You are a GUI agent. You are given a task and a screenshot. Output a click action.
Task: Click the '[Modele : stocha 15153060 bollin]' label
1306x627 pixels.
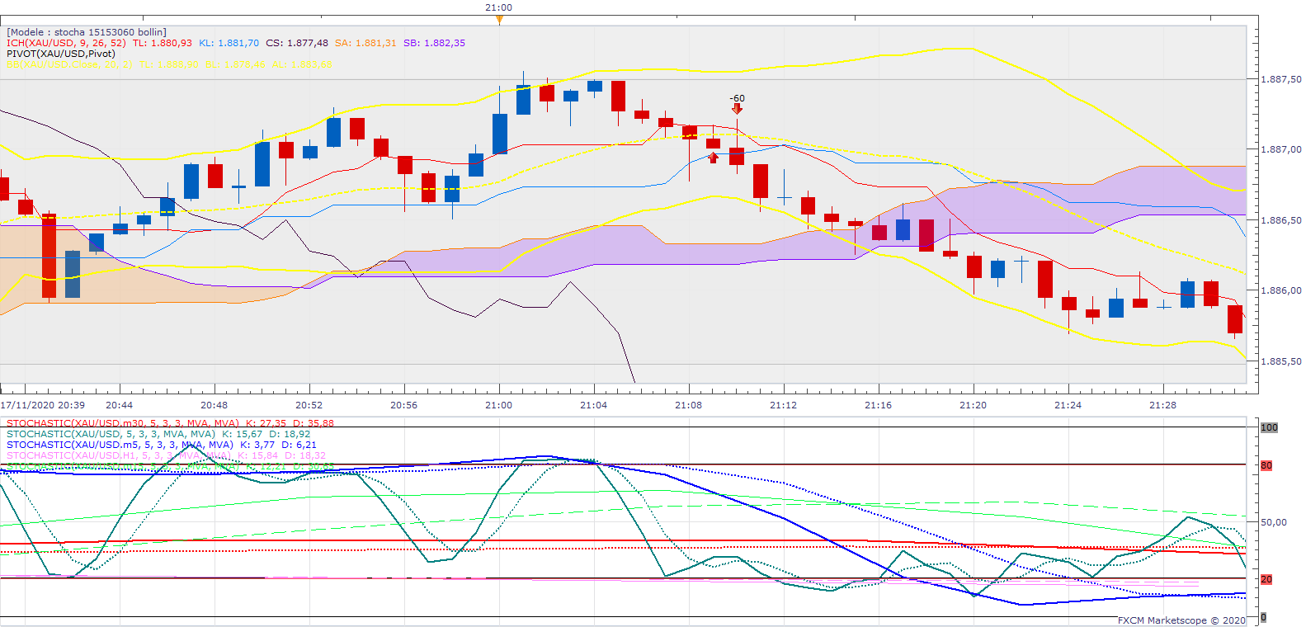tap(87, 32)
